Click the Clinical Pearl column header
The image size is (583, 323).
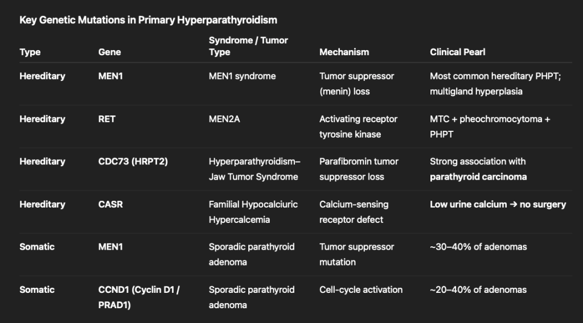[x=457, y=52]
